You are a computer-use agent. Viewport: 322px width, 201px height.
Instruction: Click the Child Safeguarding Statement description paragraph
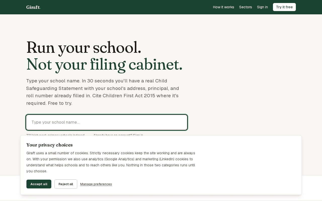tap(103, 92)
